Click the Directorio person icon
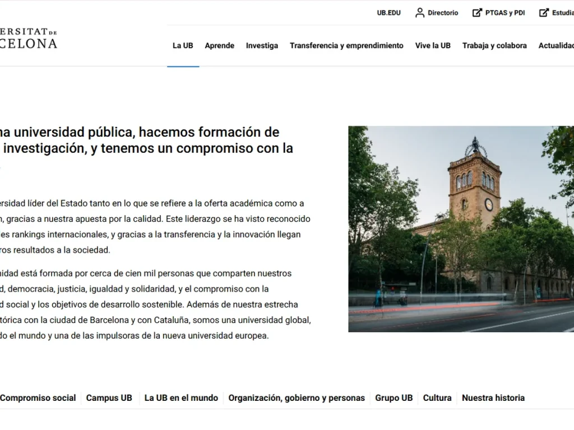 point(420,13)
